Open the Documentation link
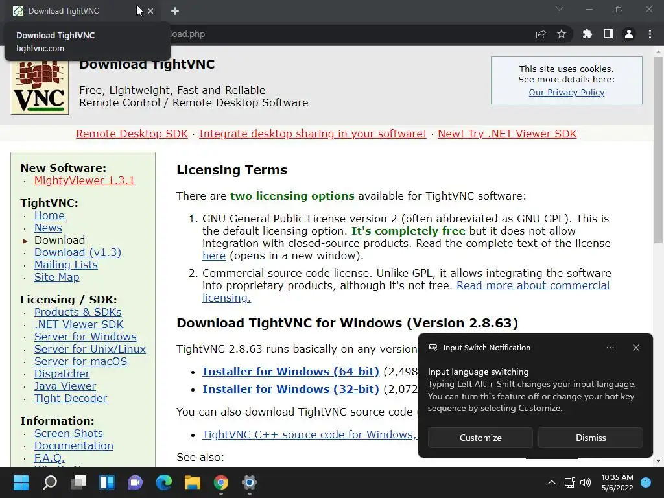This screenshot has width=664, height=498. tap(73, 445)
